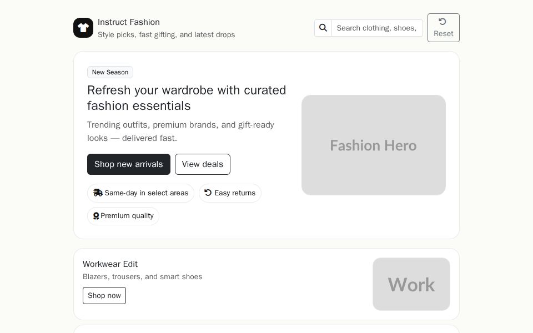The width and height of the screenshot is (533, 333).
Task: Click the Style picks tagline text
Action: (x=167, y=34)
